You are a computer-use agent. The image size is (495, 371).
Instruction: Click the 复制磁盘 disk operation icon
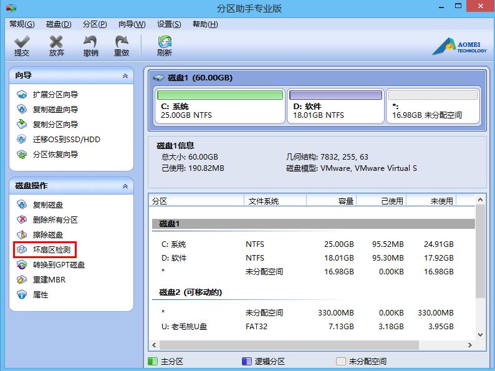coord(22,205)
